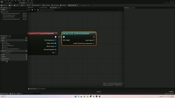Toggle Hide Unrelated nodes
175x98 pixels.
[36, 5]
